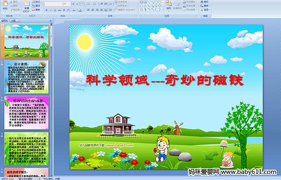Click the align text left icon

point(89,10)
